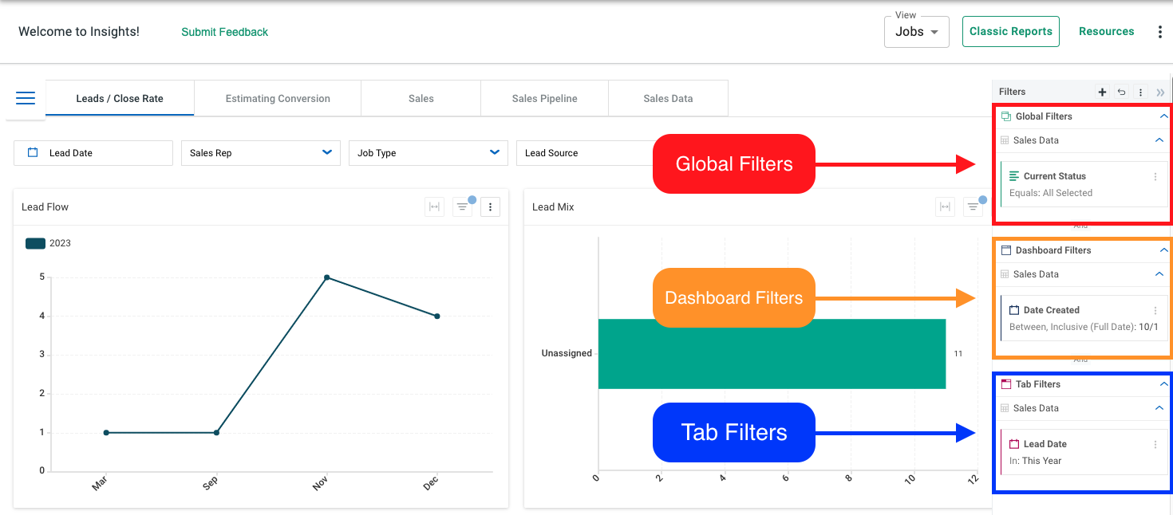Click the Lead Date filter field

93,153
